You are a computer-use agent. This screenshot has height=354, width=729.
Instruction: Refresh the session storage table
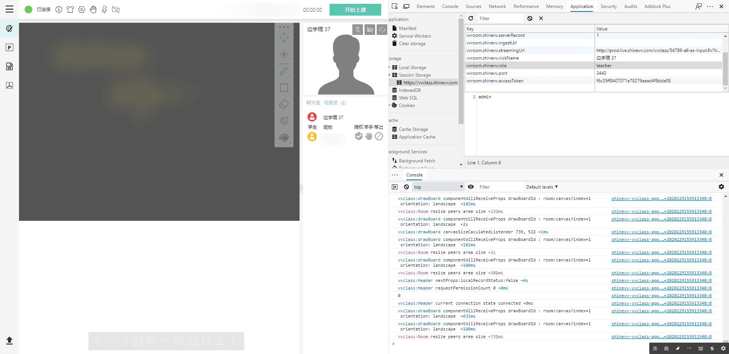[x=471, y=18]
